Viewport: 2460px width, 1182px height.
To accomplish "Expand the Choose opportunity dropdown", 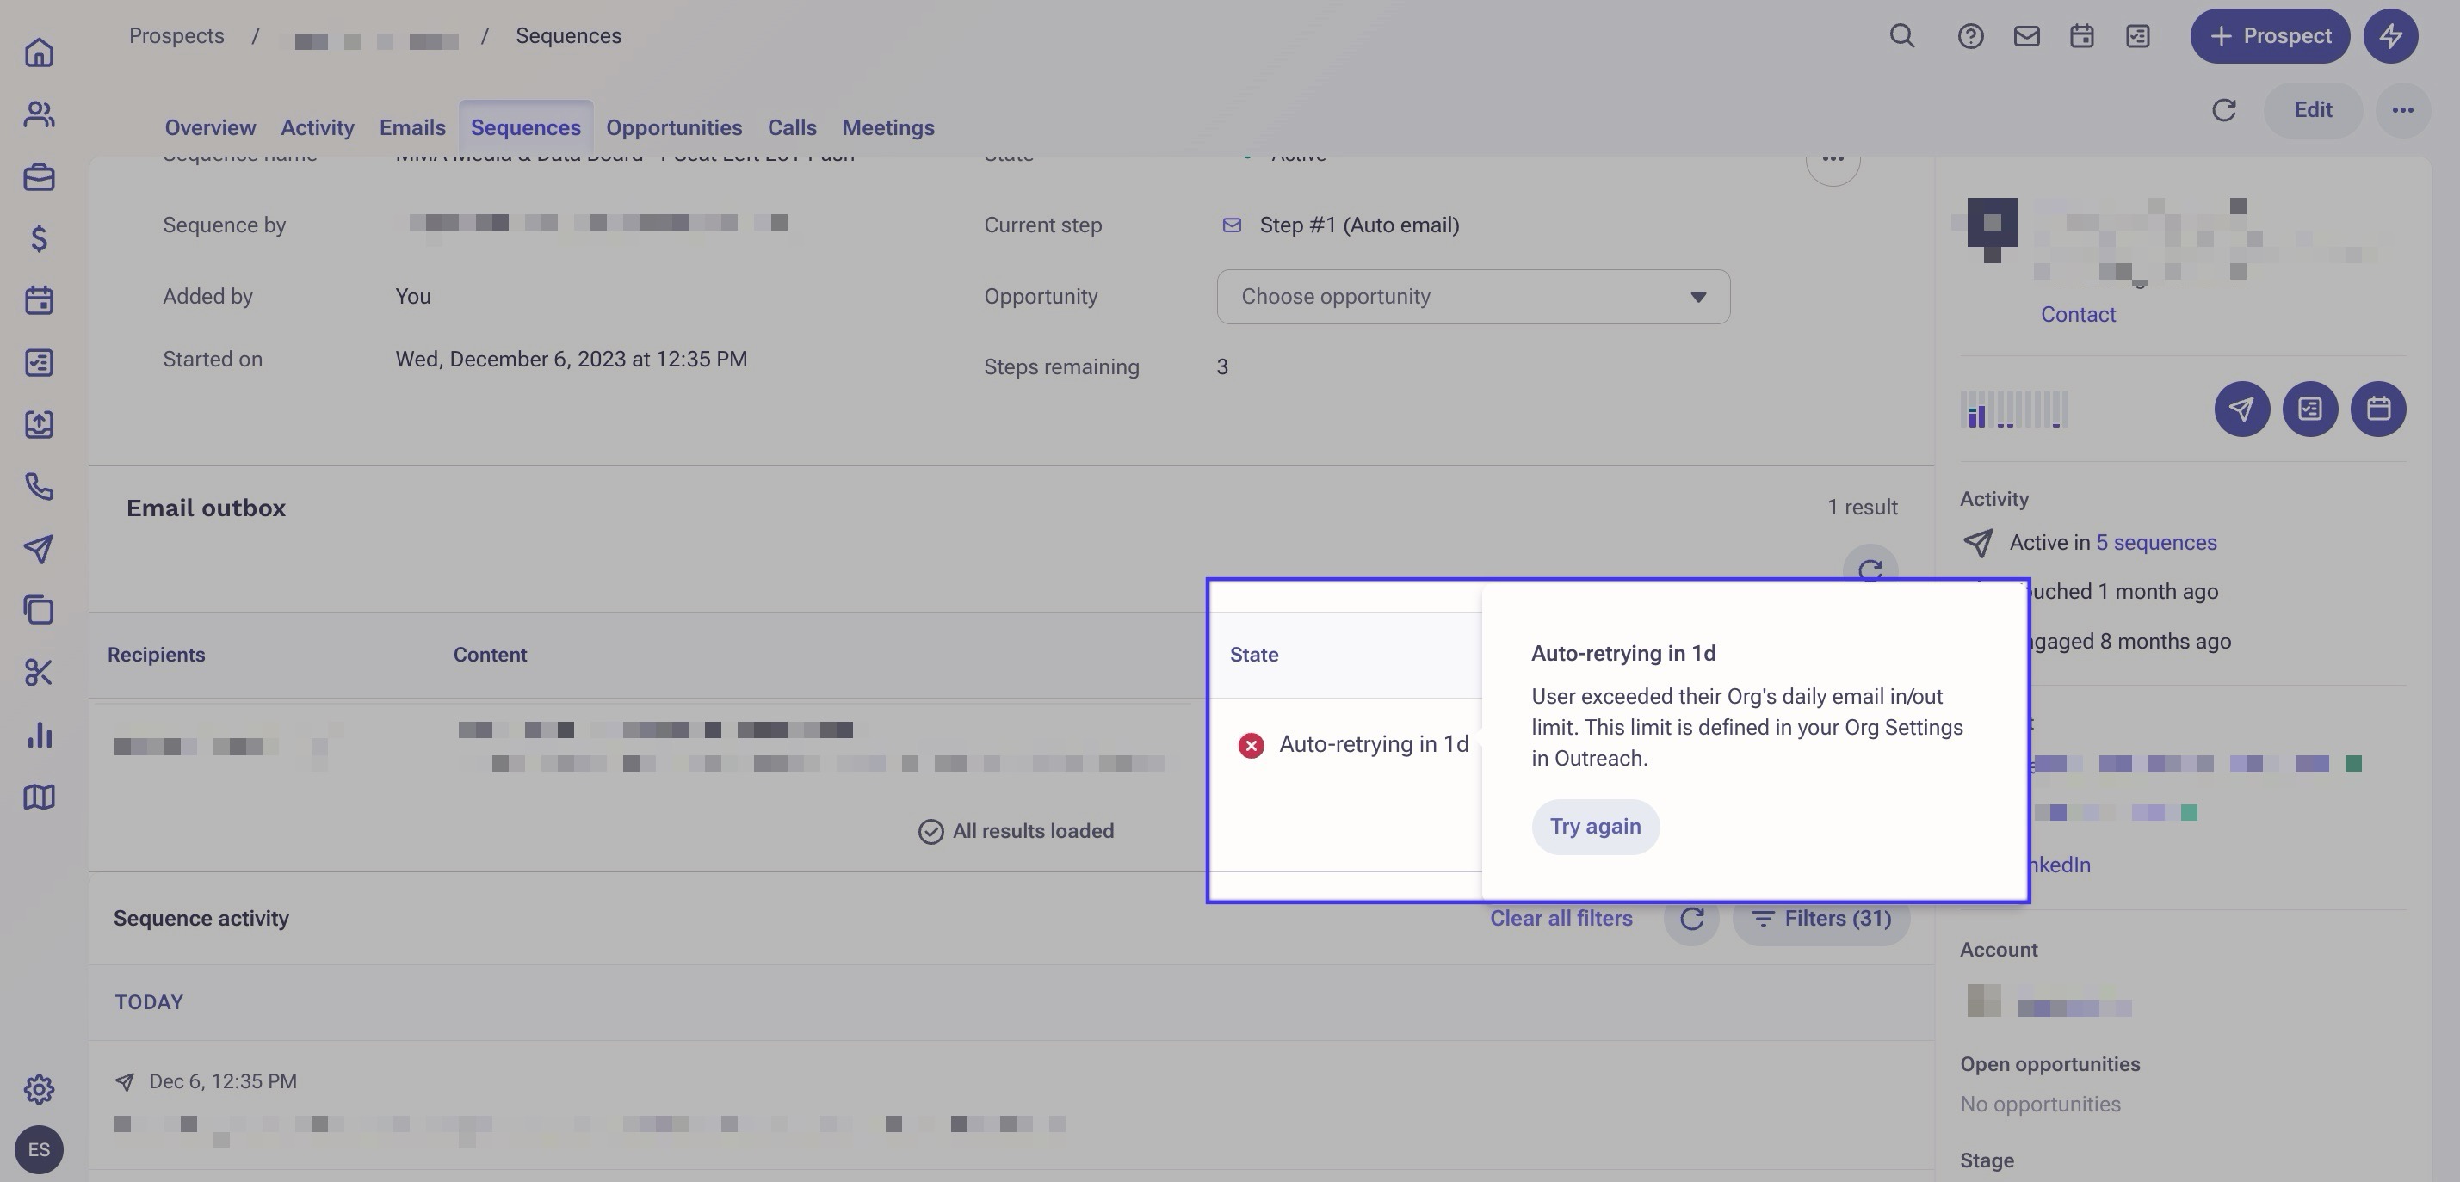I will coord(1473,297).
